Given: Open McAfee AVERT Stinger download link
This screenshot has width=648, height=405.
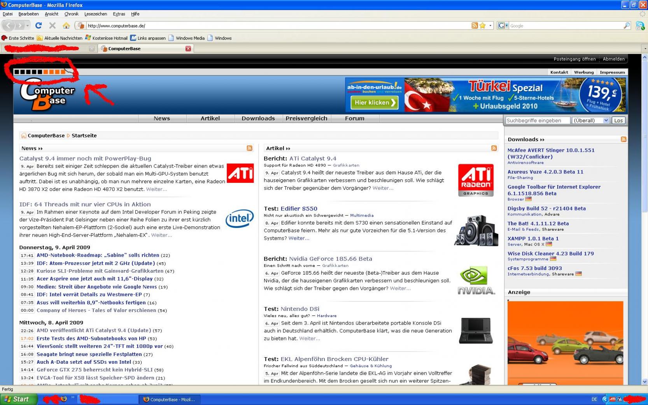Looking at the screenshot, I should (x=551, y=153).
